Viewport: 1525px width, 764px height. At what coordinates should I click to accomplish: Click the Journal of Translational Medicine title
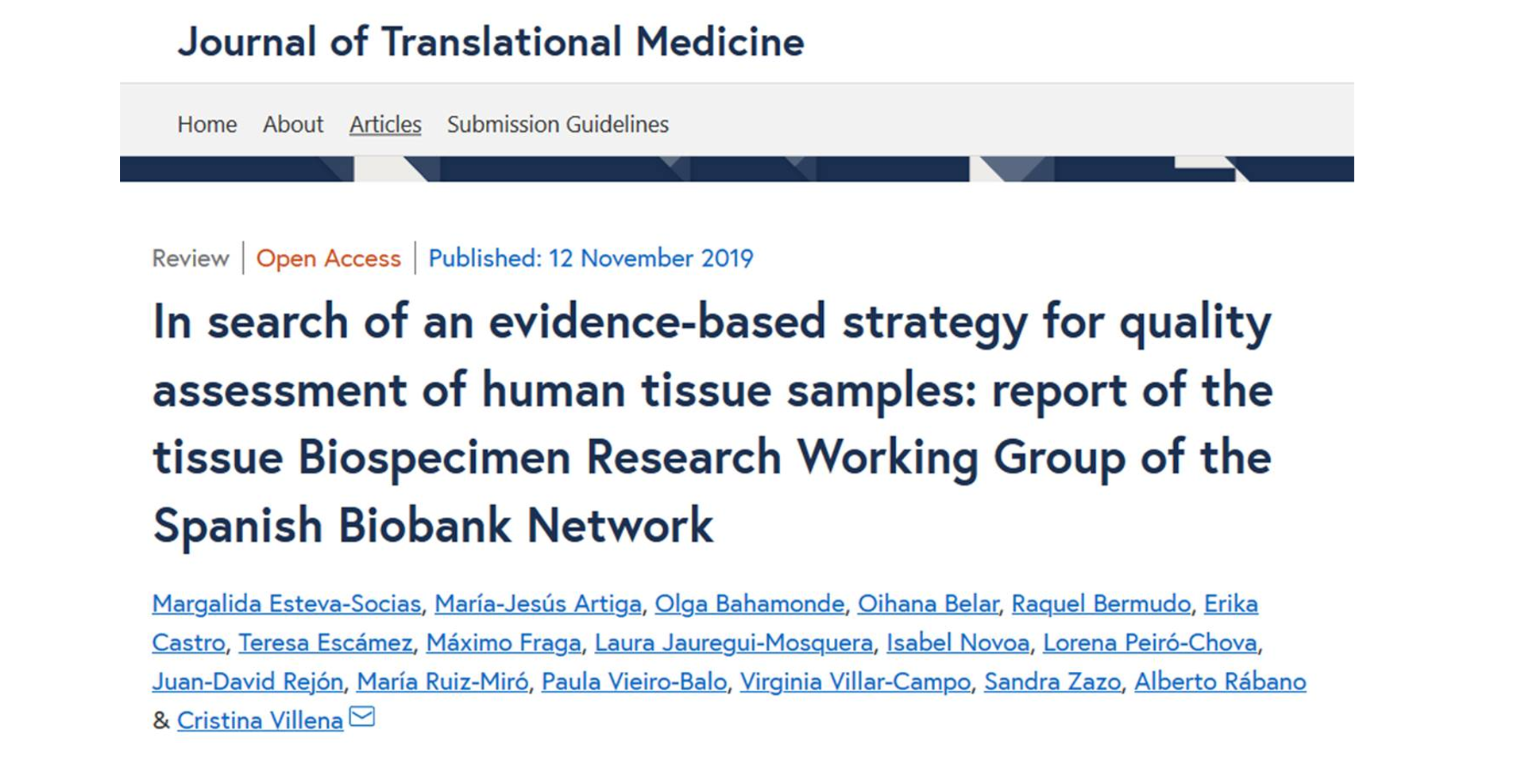coord(490,42)
